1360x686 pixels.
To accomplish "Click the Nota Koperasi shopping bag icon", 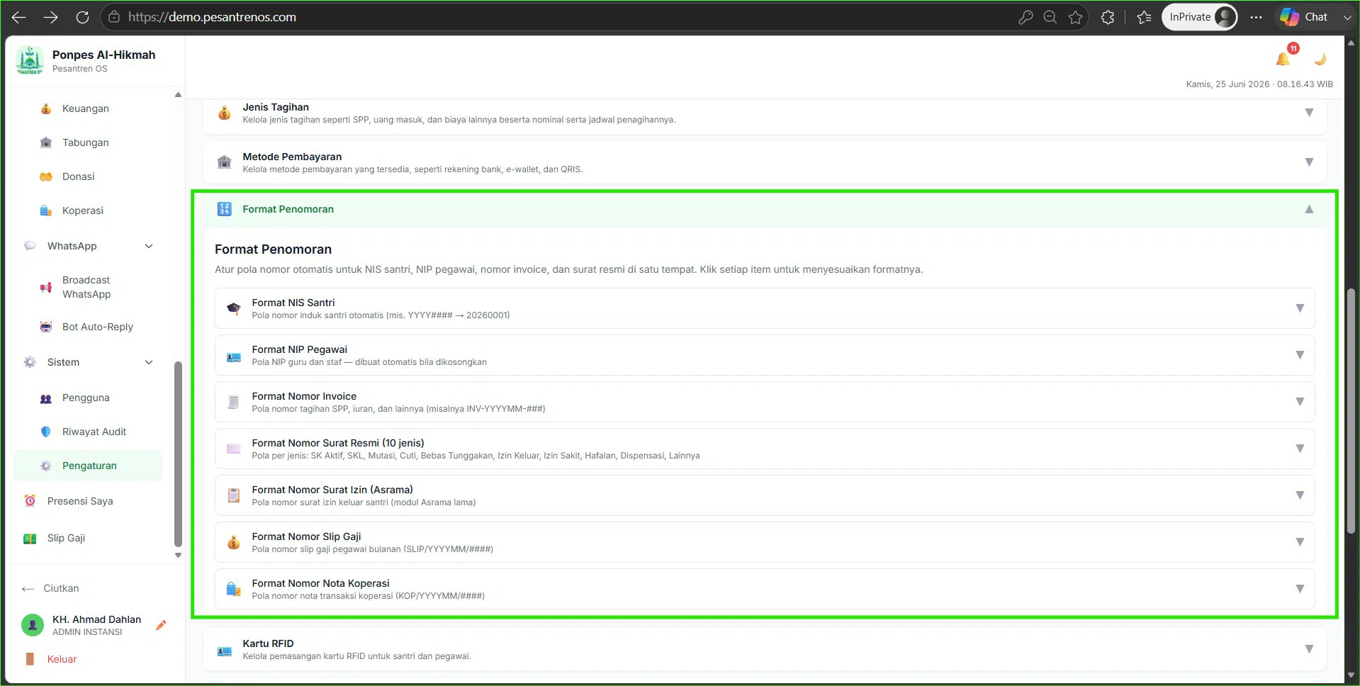I will tap(233, 589).
